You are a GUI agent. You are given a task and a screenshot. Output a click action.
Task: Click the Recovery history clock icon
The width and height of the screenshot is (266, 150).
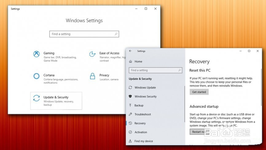pyautogui.click(x=130, y=123)
